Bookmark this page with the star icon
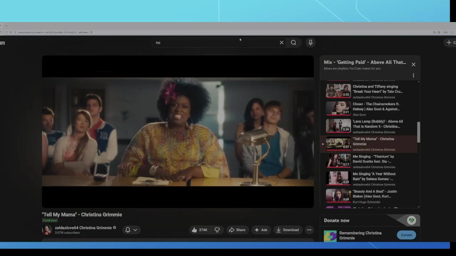The height and width of the screenshot is (256, 456). tap(452, 32)
